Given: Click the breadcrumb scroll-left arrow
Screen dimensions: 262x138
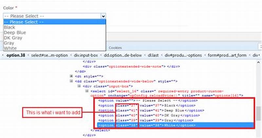Looking at the screenshot, I should coord(3,55).
